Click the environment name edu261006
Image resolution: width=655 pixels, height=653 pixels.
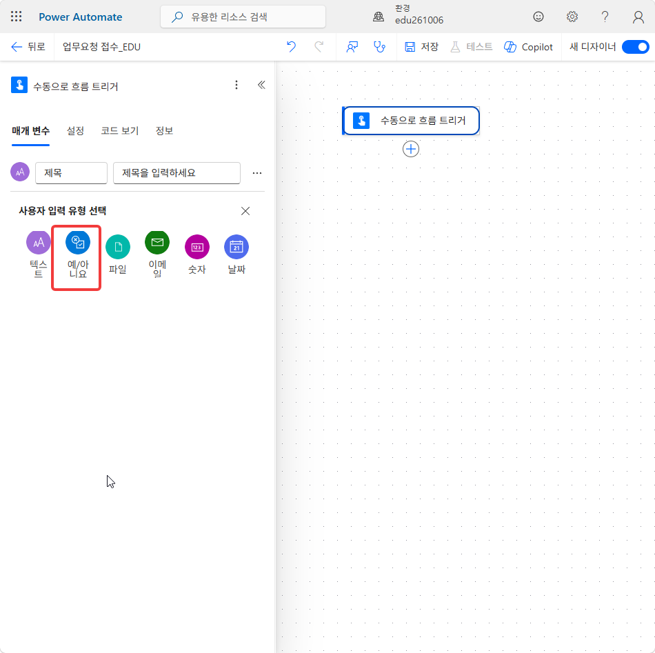click(419, 21)
